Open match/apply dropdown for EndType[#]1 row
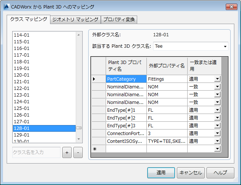Image resolution: width=241 pixels, height=185 pixels. click(217, 110)
